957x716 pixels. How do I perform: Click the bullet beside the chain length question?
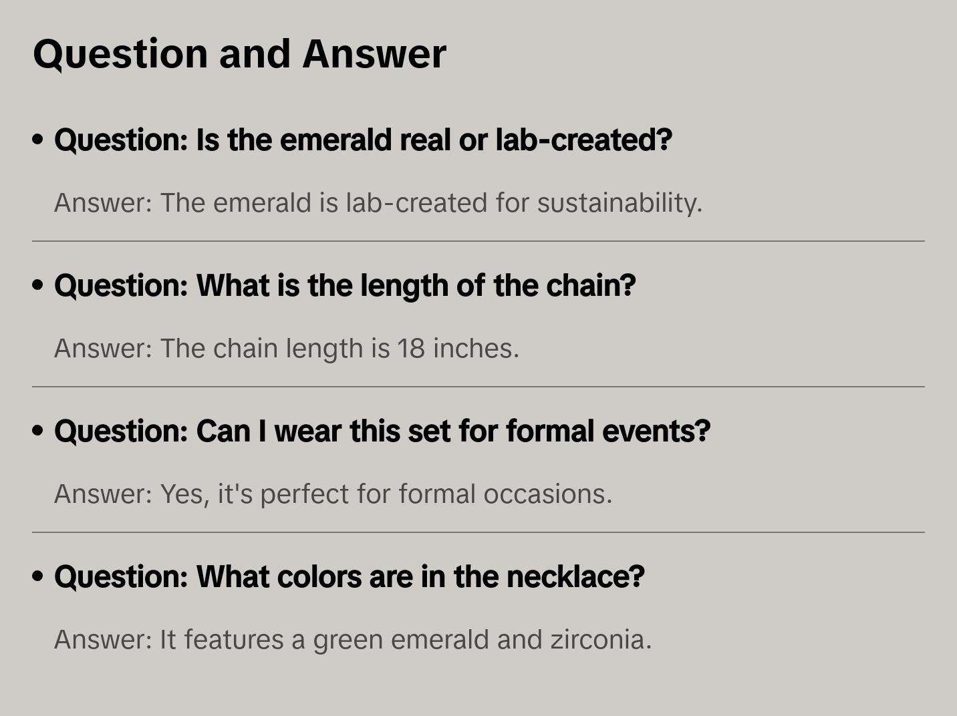point(38,285)
